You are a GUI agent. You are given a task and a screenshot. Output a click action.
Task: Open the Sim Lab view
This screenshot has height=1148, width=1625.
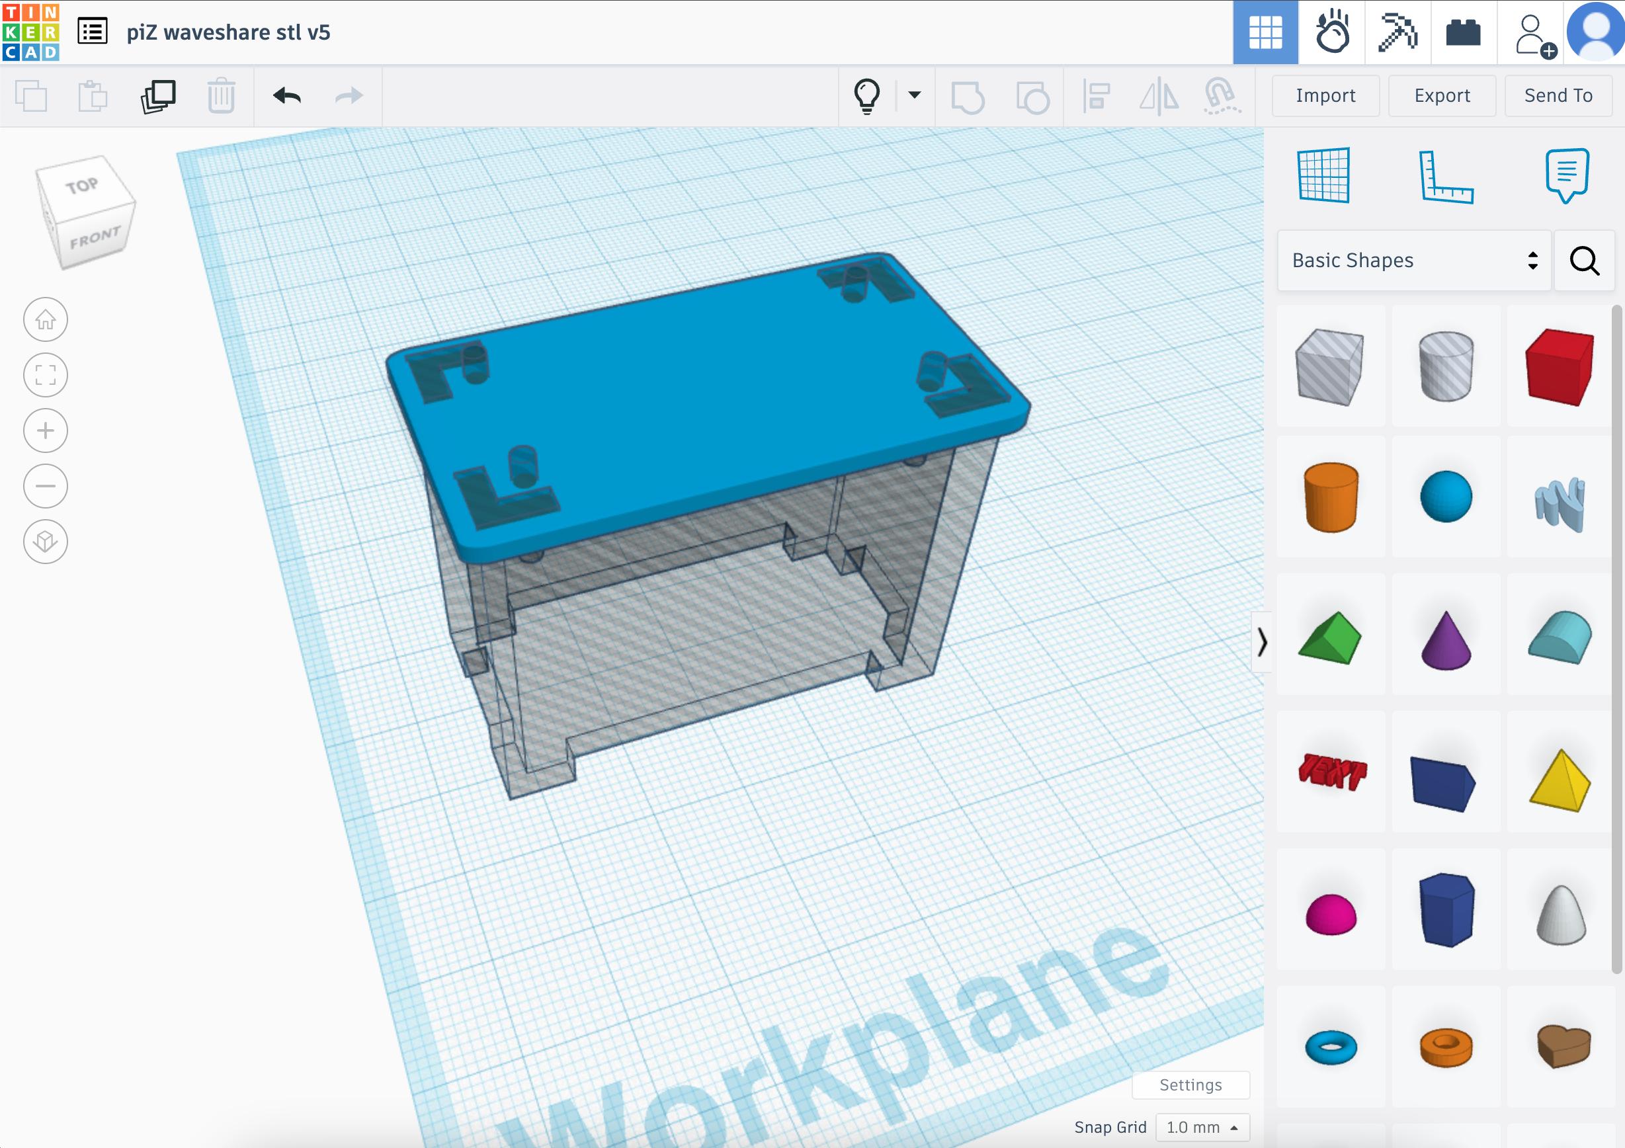1332,32
